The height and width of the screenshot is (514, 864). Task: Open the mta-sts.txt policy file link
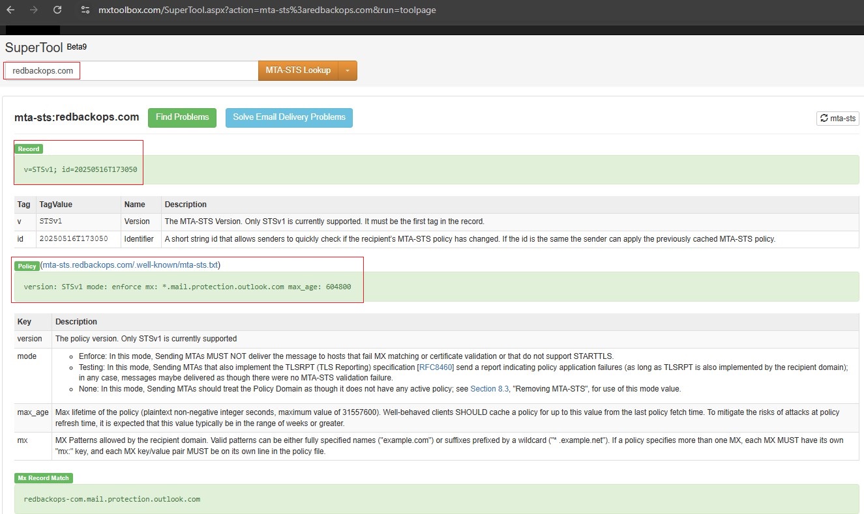(x=130, y=265)
